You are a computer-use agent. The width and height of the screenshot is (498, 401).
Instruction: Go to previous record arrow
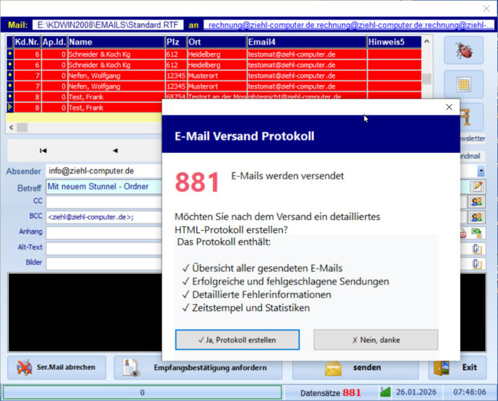[x=115, y=151]
